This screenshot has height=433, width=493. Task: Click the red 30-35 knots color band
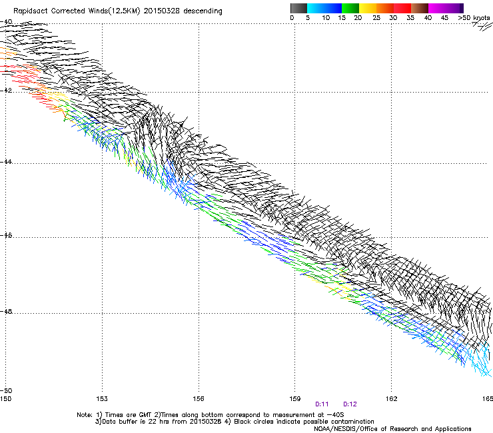click(402, 8)
